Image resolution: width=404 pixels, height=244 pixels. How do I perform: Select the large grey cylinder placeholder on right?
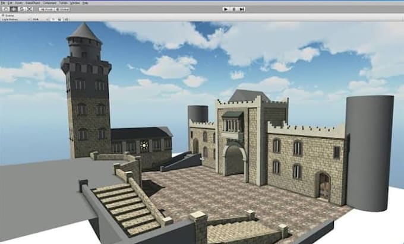tap(369, 153)
